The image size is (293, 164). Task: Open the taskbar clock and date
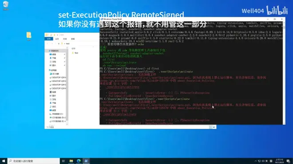pos(279,161)
